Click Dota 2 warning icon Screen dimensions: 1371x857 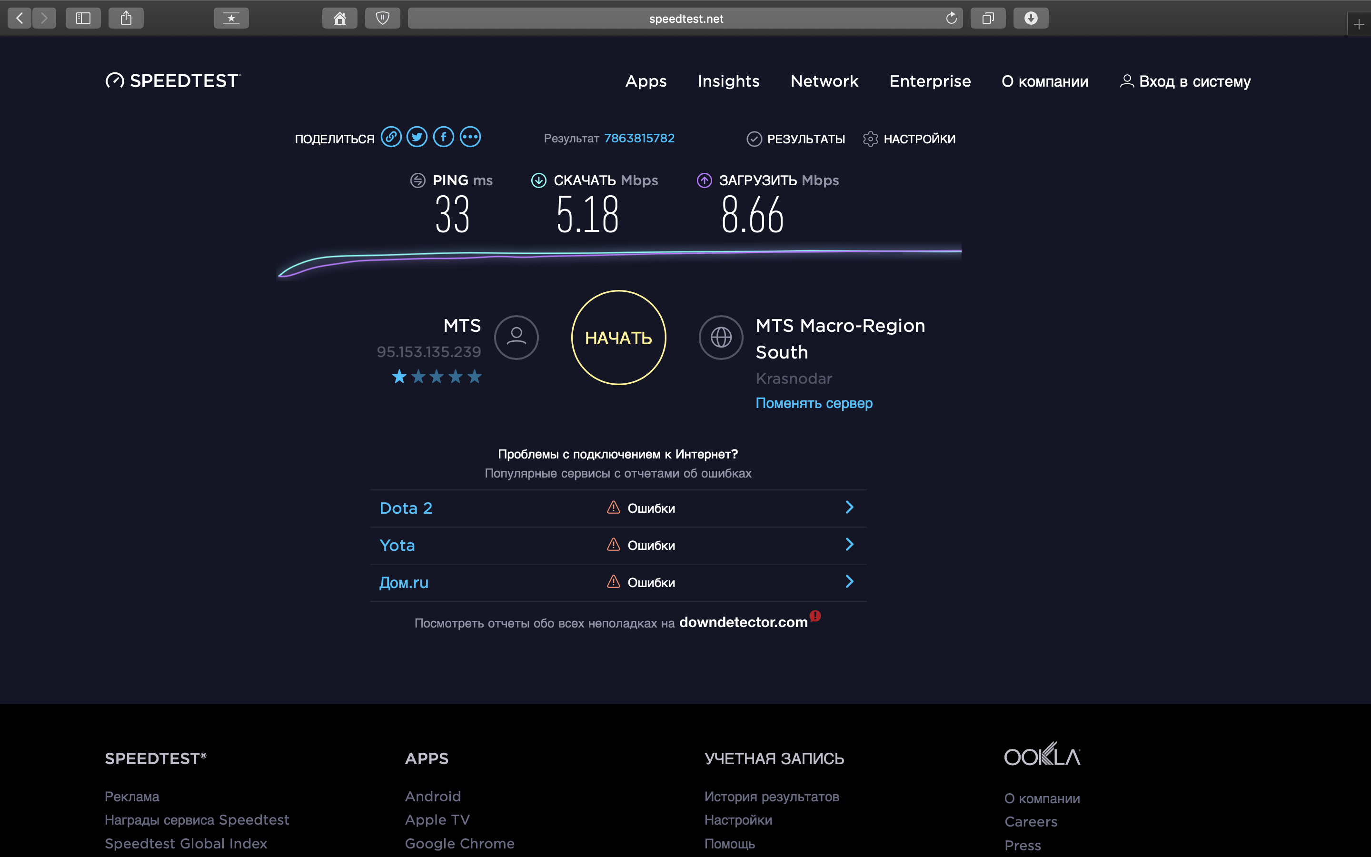pyautogui.click(x=614, y=507)
